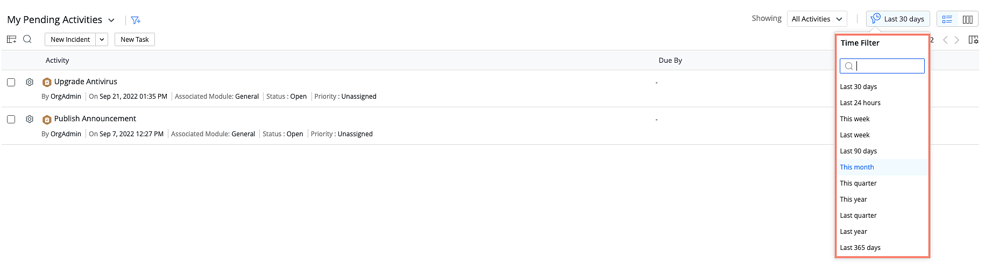Switch to Kanban column view icon
The width and height of the screenshot is (985, 273).
(x=967, y=19)
